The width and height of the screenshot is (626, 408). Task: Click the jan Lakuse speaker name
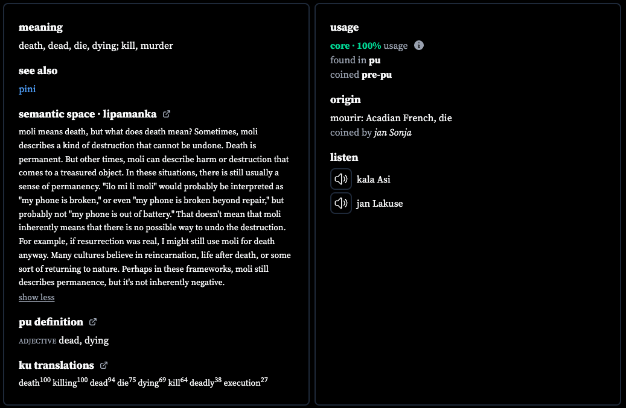pos(380,204)
